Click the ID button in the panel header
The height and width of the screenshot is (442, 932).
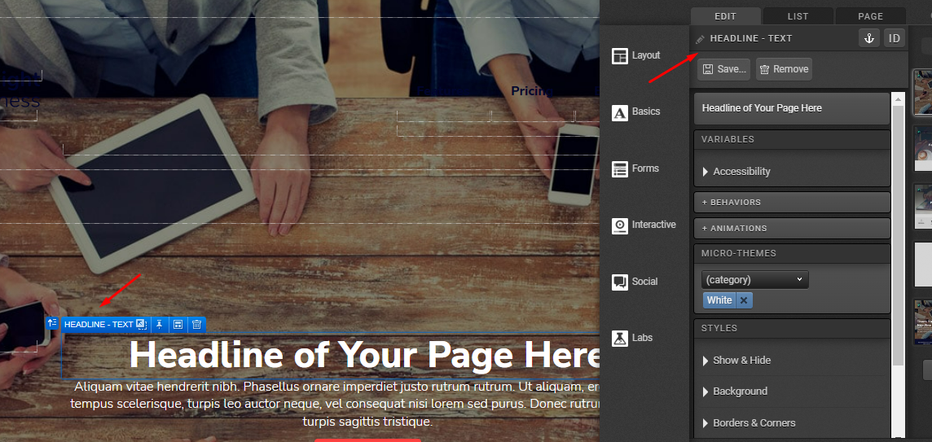(x=894, y=38)
